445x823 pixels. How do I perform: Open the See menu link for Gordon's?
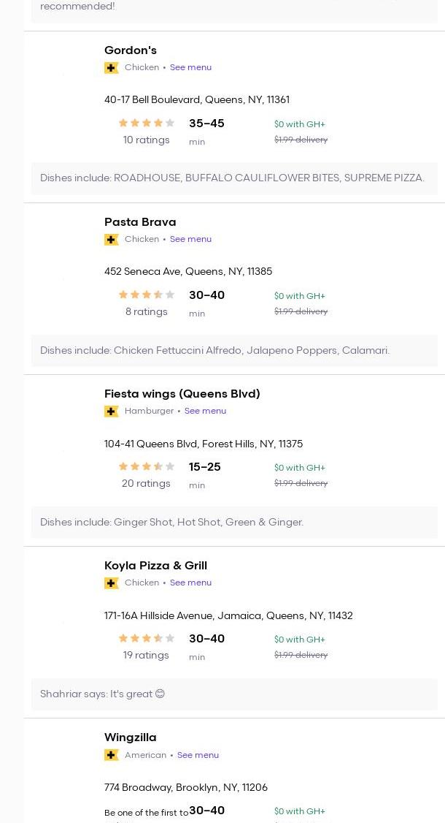coord(190,67)
